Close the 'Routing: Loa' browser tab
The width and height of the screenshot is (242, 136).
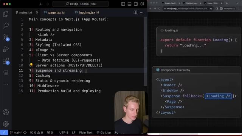[200, 3]
